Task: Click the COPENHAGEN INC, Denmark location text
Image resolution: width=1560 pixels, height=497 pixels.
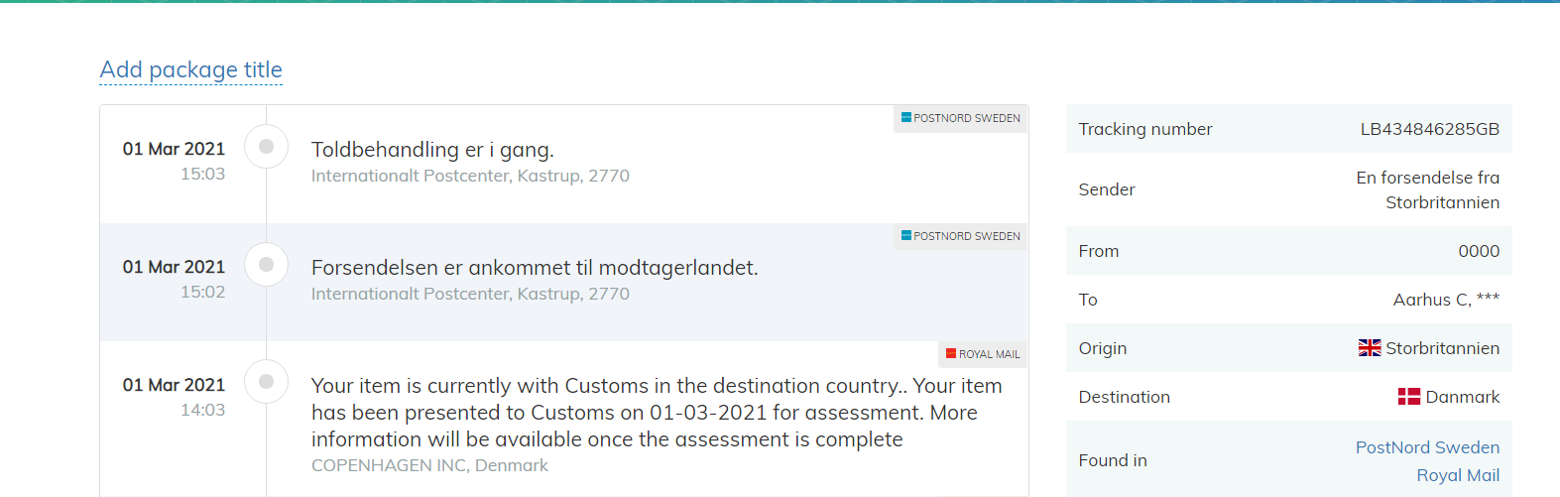Action: [429, 465]
